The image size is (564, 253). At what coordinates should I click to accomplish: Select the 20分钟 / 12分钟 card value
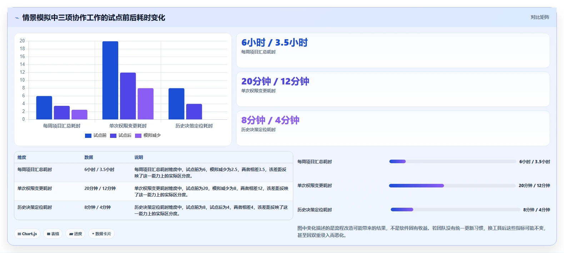pyautogui.click(x=275, y=82)
